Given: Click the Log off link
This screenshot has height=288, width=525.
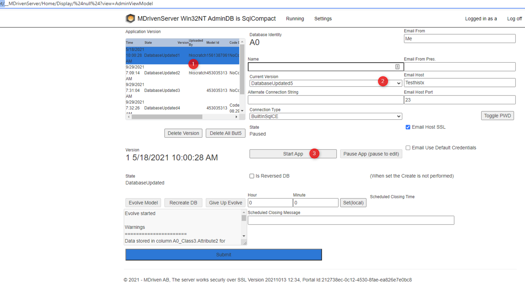Looking at the screenshot, I should [515, 19].
